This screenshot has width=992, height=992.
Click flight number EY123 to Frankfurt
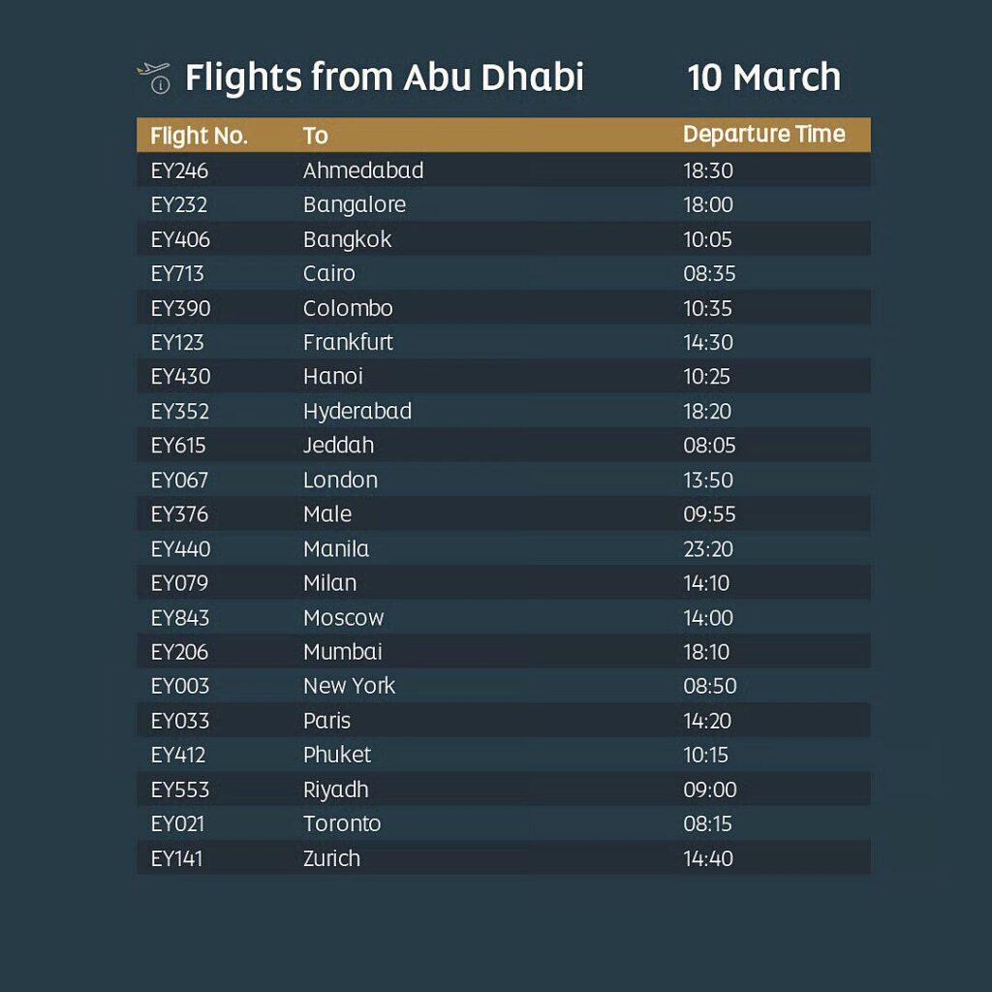coord(177,342)
